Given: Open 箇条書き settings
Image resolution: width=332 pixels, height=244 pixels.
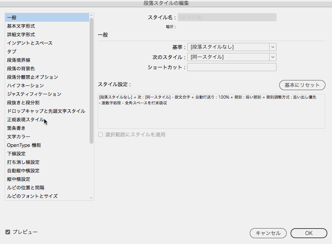Looking at the screenshot, I should [47, 128].
